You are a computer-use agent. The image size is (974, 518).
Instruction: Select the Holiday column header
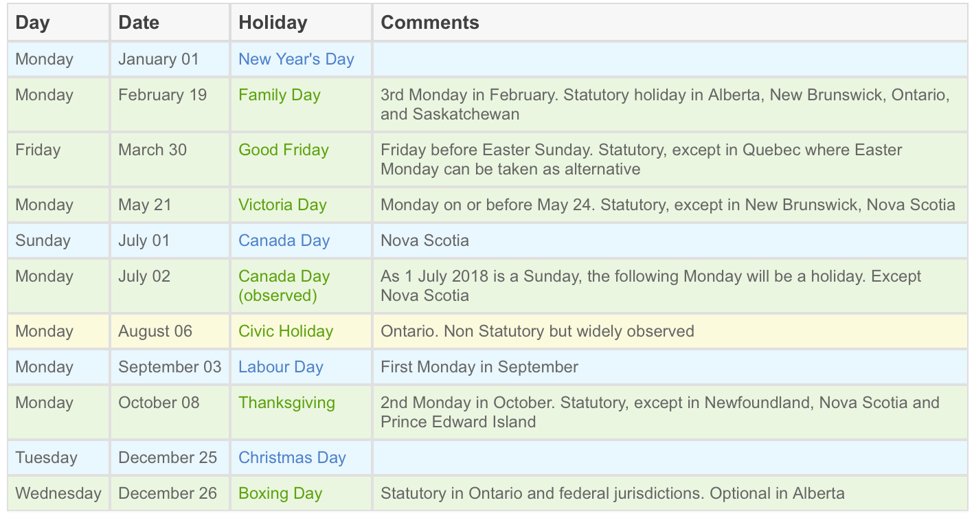(x=273, y=23)
